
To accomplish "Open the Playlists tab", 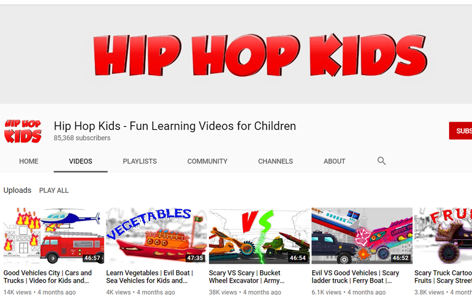I will coord(140,161).
